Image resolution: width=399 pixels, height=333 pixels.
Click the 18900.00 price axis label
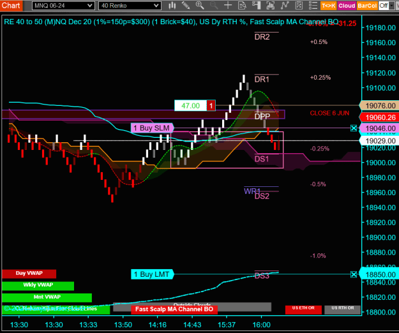click(x=380, y=237)
